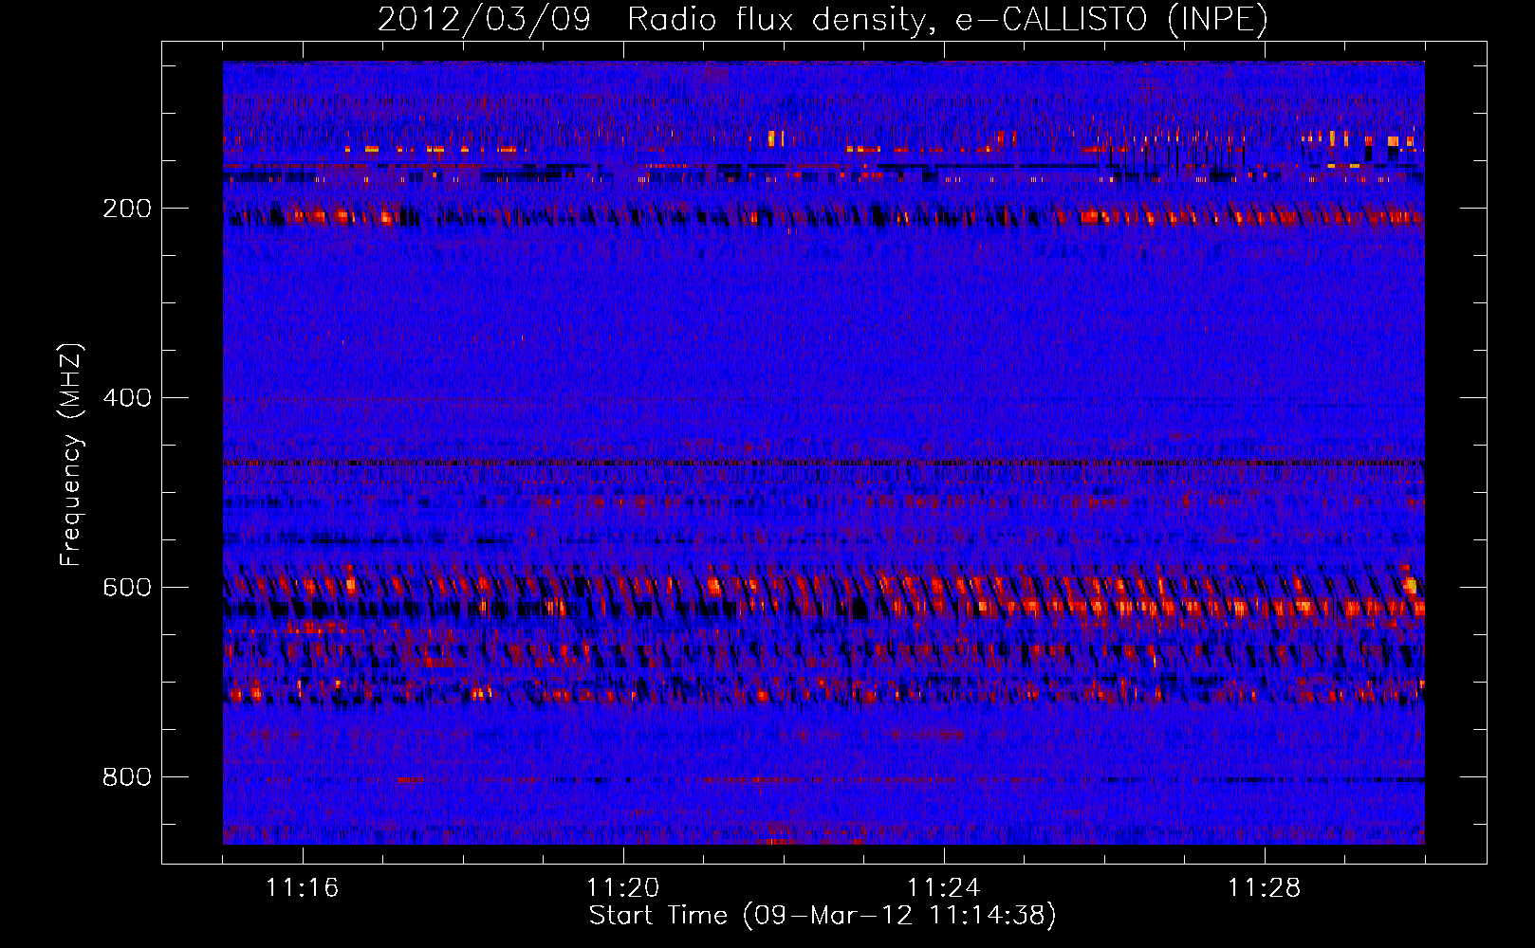Click the 'Start Time (09-Mar-12 11:14:38)' label
The image size is (1535, 948).
pyautogui.click(x=823, y=916)
